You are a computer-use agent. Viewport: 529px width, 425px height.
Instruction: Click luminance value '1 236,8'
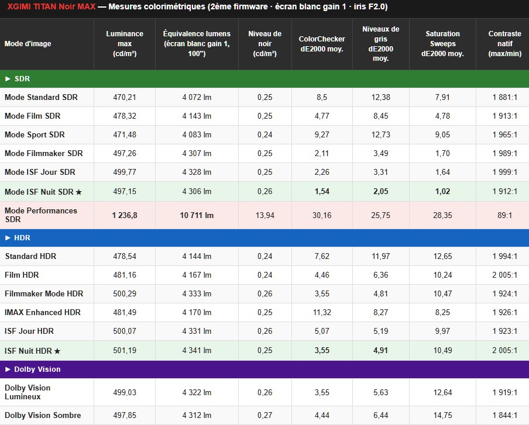point(125,215)
